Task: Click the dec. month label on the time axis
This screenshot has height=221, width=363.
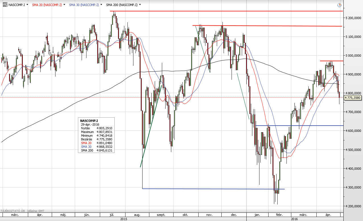Action: point(235,215)
